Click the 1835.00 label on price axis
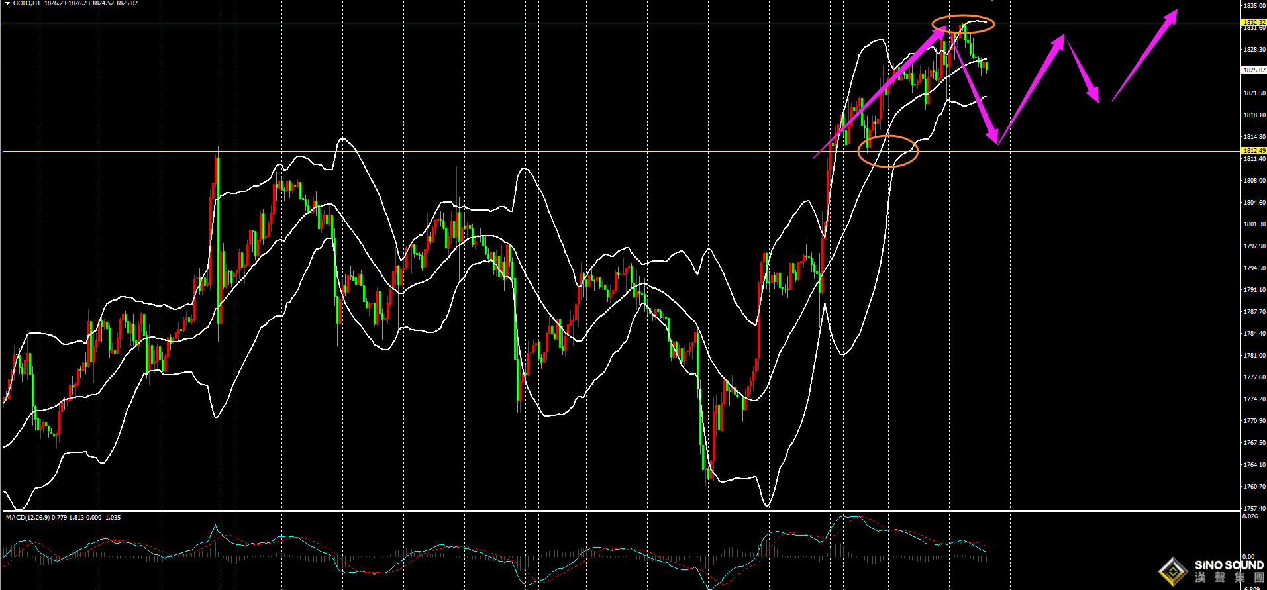Image resolution: width=1267 pixels, height=590 pixels. [x=1254, y=5]
